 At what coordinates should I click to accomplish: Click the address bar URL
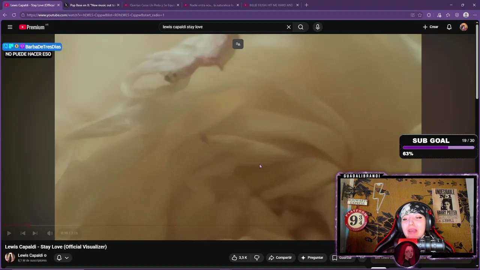coord(96,15)
